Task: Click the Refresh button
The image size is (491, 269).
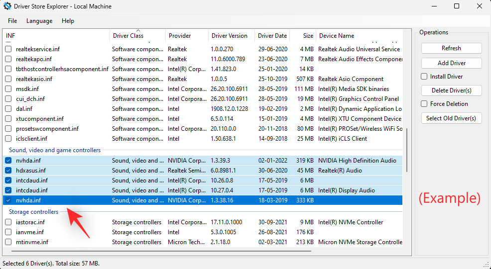Action: point(451,48)
